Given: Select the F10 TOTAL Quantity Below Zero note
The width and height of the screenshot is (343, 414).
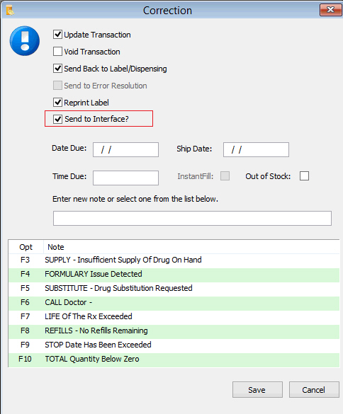Looking at the screenshot, I should [x=174, y=360].
